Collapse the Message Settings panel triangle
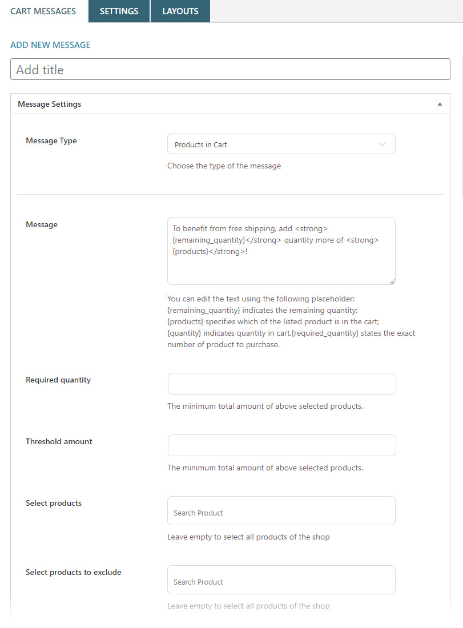Viewport: 463px width, 628px height. (440, 104)
